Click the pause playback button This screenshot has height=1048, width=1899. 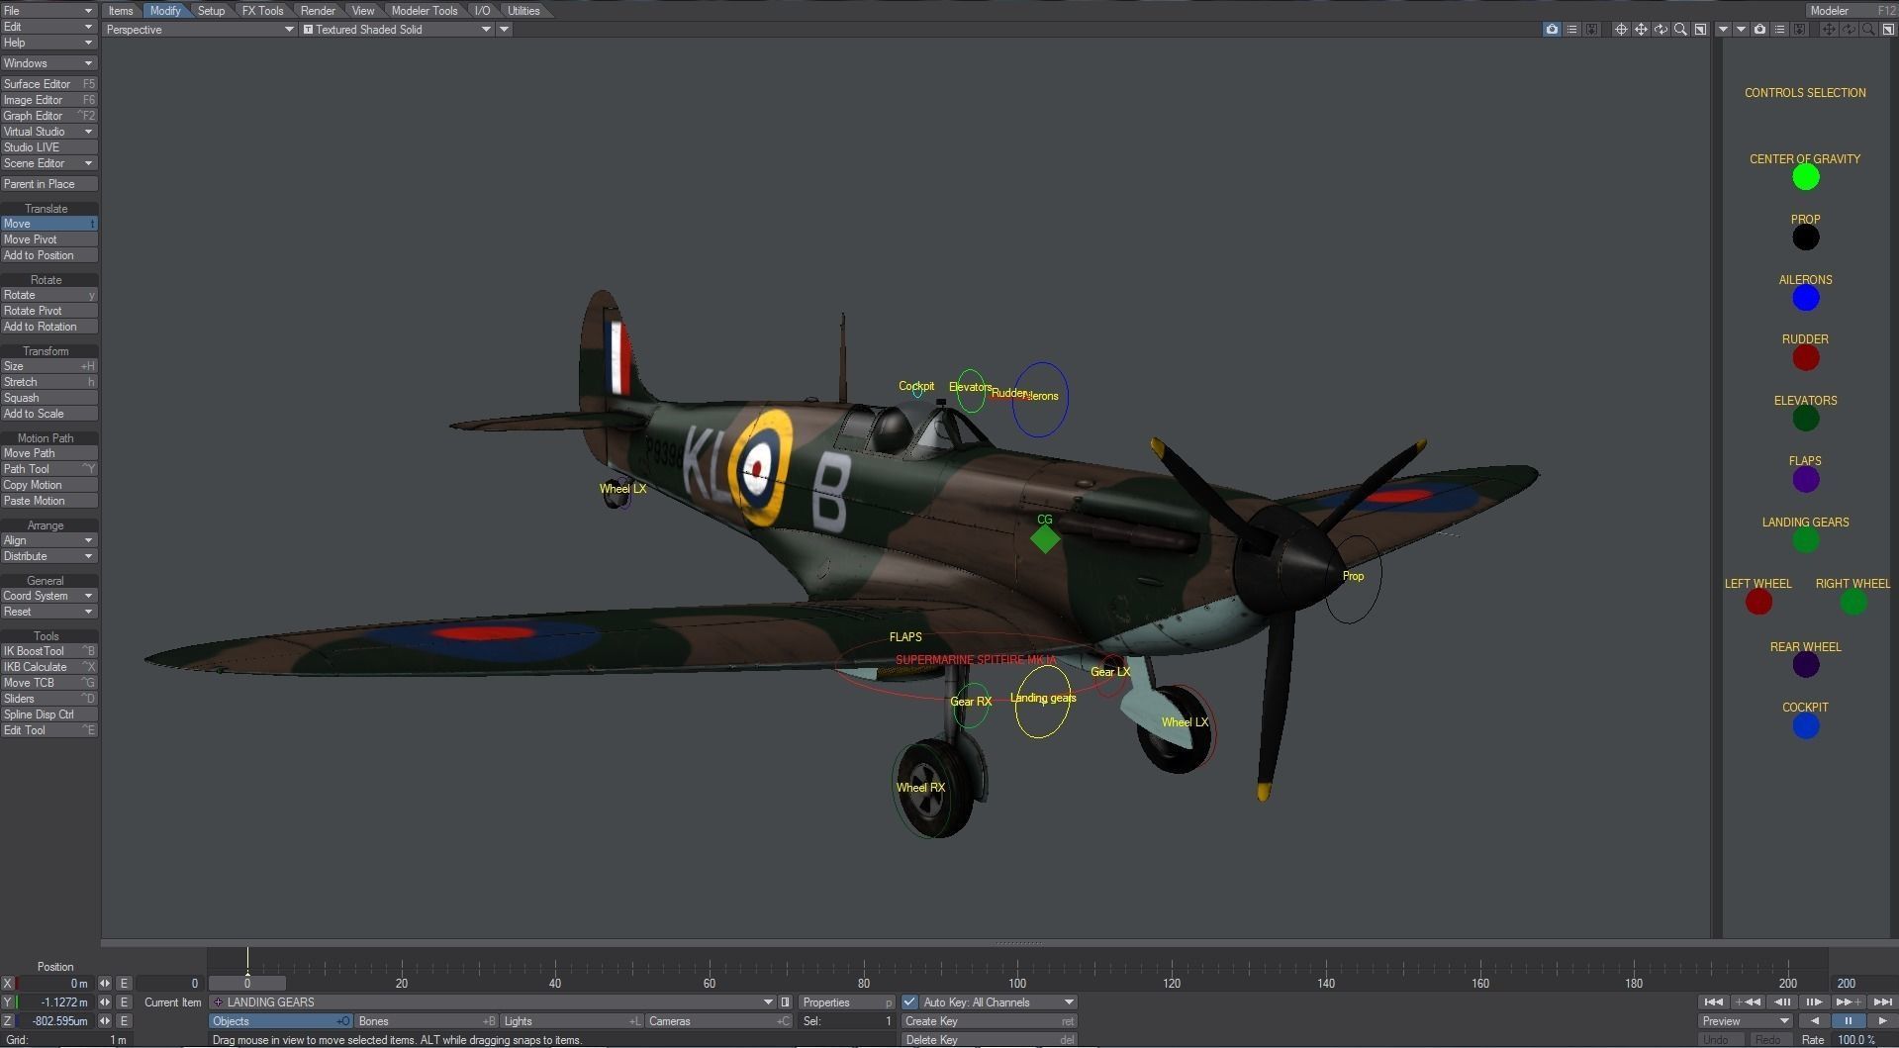click(x=1848, y=1021)
